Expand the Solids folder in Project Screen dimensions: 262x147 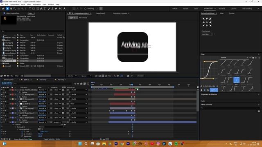(1, 63)
